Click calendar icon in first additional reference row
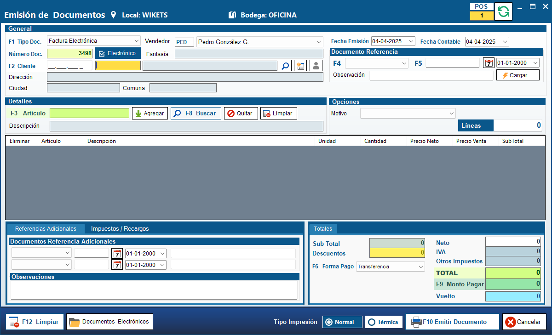 pos(117,253)
